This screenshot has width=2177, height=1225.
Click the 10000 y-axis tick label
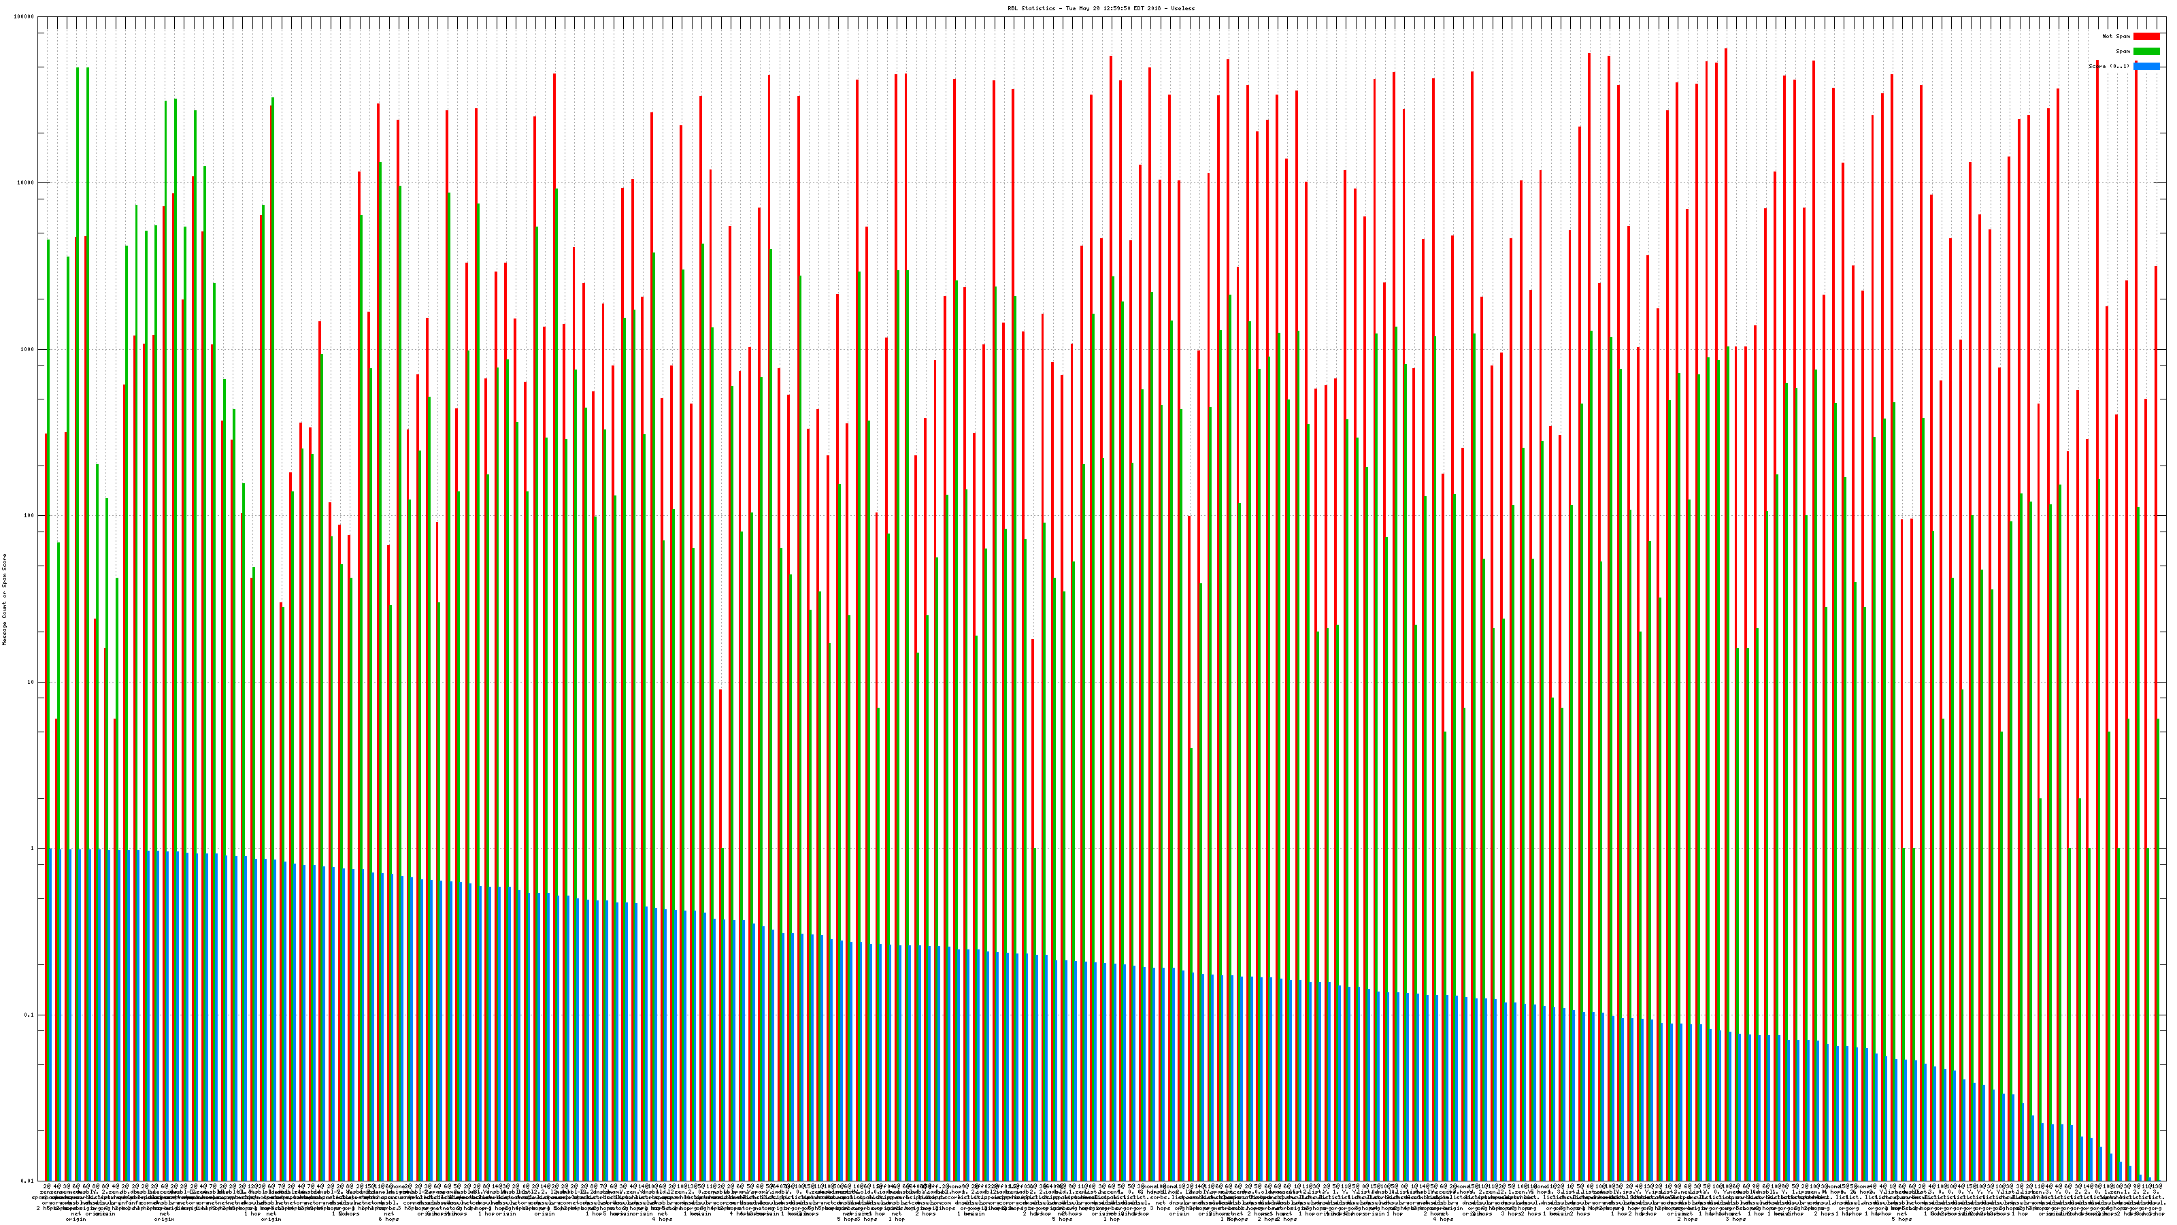pos(27,182)
